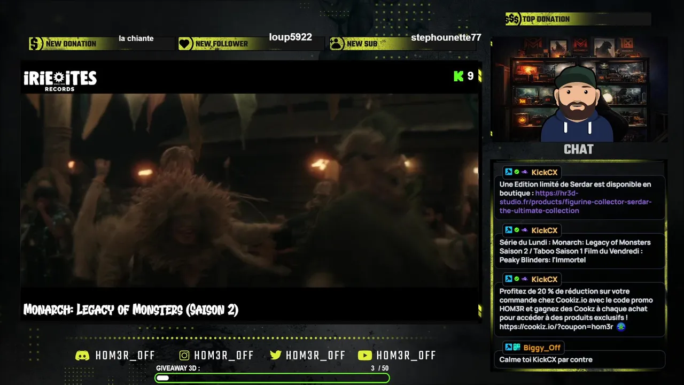Click the New Donation label

pos(71,44)
